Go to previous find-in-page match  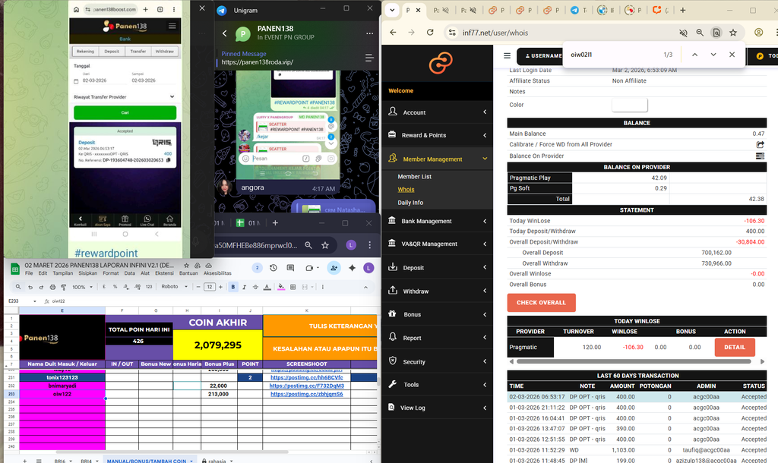point(694,55)
